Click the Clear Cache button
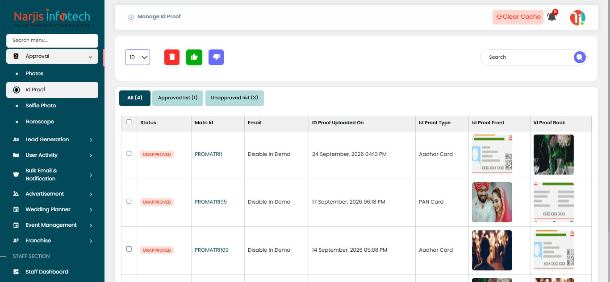 pos(518,17)
